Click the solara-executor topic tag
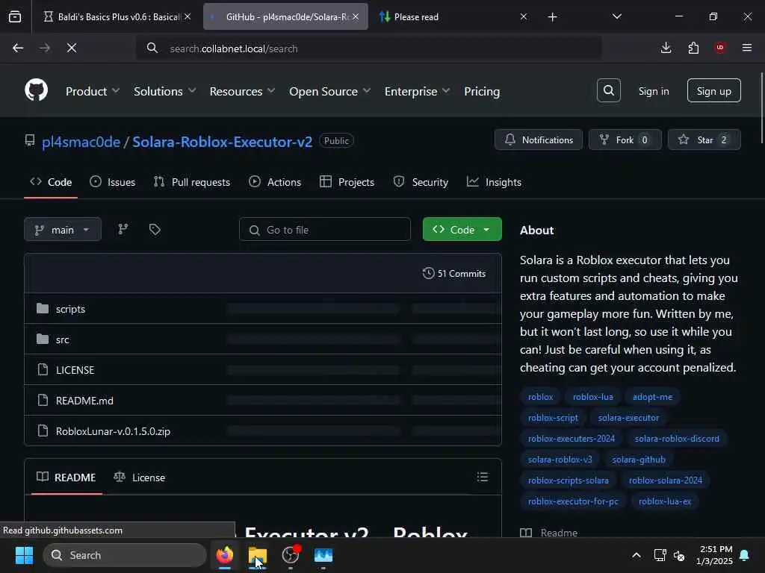The width and height of the screenshot is (765, 573). (x=628, y=418)
